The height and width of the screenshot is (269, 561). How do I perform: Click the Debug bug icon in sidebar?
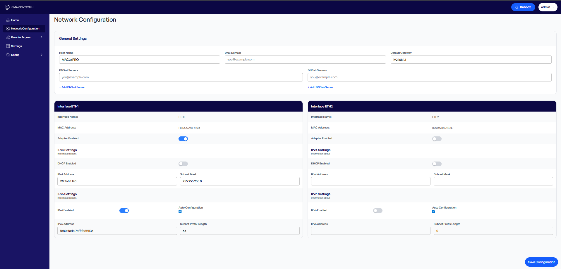pyautogui.click(x=8, y=55)
